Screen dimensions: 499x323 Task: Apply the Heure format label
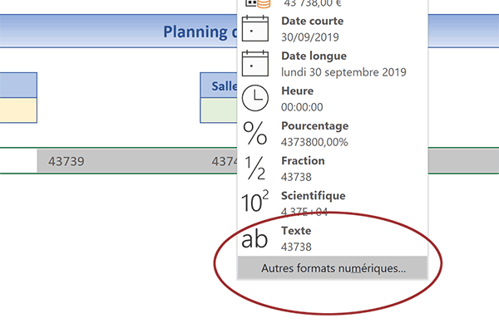click(x=297, y=91)
